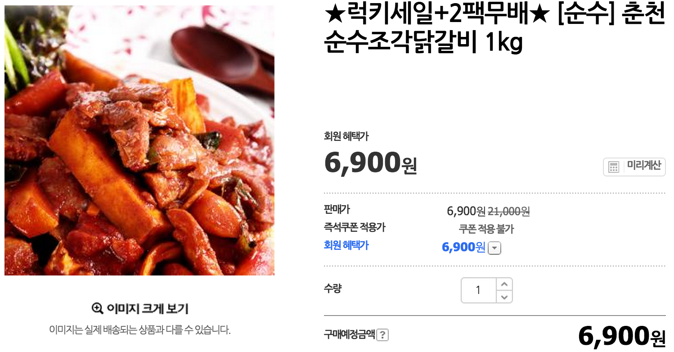Viewport: 674px width, 352px height.
Task: Click the 수량 quantity input field
Action: tap(479, 290)
